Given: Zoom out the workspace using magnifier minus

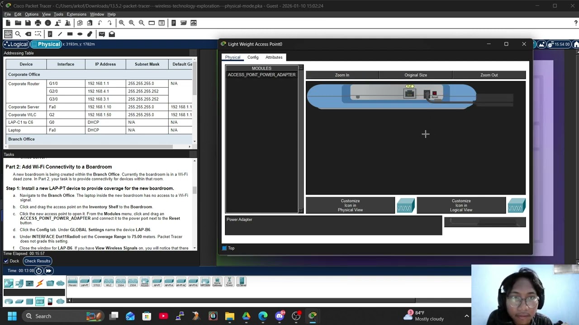Looking at the screenshot, I should coord(142,23).
